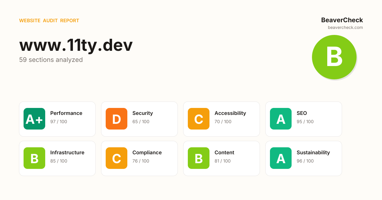Click the Website Audit Report label
Screen dimensions: 382x200
click(49, 21)
